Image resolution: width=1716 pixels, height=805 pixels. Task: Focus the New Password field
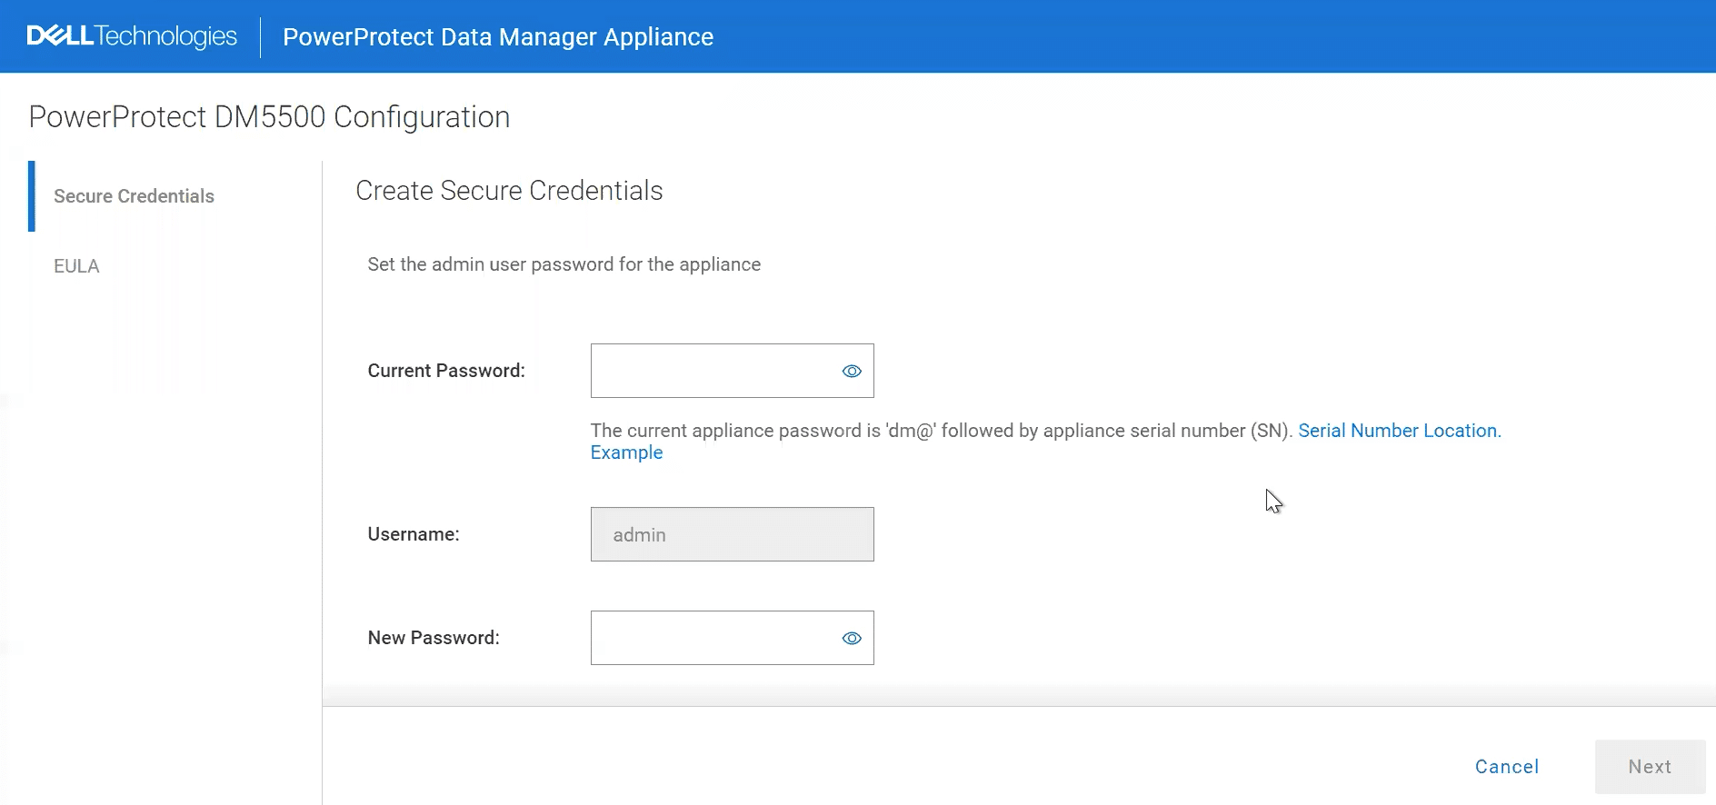point(733,638)
